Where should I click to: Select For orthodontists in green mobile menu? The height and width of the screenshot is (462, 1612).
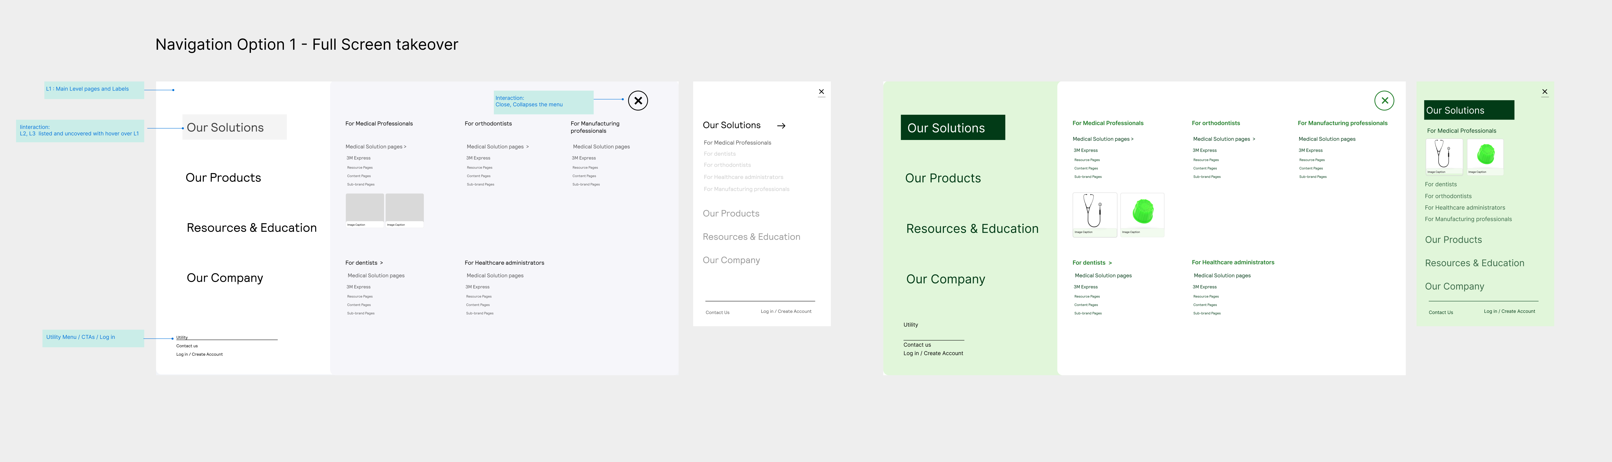(x=1448, y=196)
